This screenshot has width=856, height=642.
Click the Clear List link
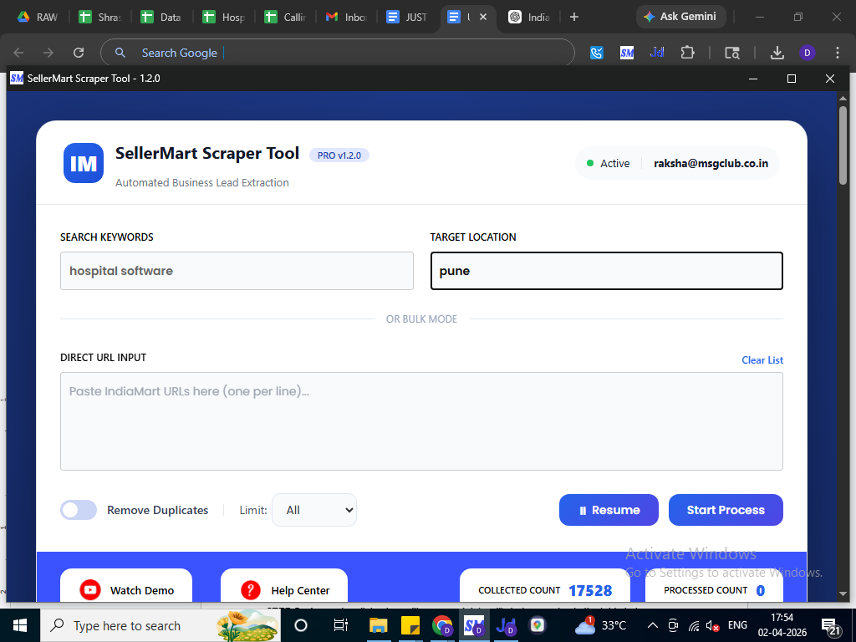(x=762, y=360)
